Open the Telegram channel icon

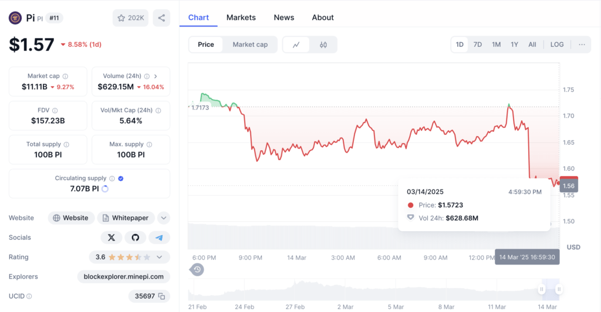(x=159, y=238)
